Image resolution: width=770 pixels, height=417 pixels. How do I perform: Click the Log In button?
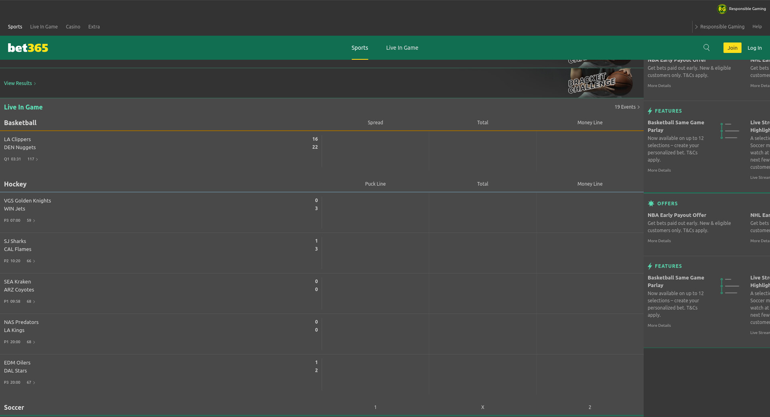[754, 48]
